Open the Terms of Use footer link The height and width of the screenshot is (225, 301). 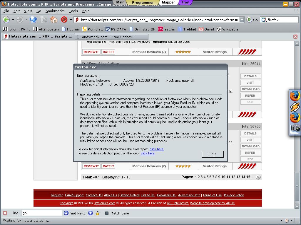[212, 195]
